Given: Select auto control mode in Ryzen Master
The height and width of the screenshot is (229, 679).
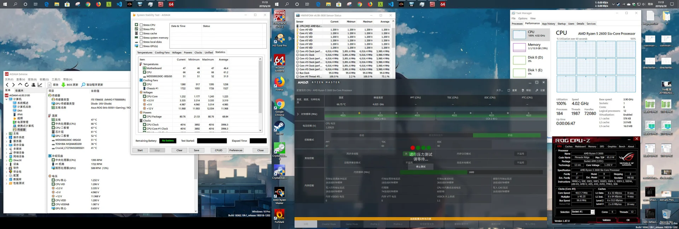Looking at the screenshot, I should click(361, 135).
